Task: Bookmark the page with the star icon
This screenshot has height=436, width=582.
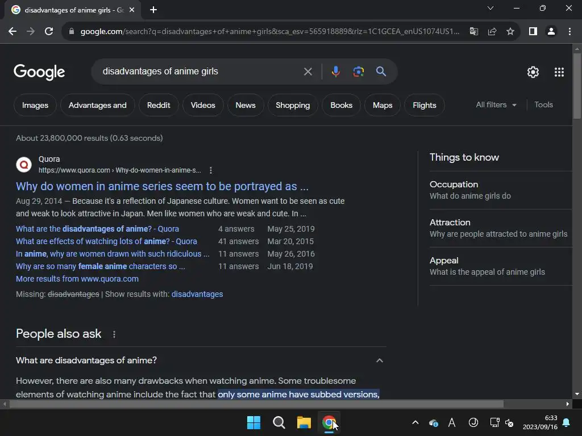Action: coord(510,32)
